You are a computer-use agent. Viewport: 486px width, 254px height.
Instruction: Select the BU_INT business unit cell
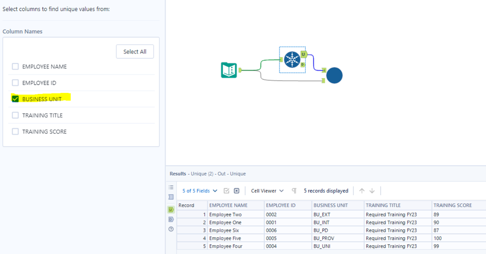click(x=338, y=222)
